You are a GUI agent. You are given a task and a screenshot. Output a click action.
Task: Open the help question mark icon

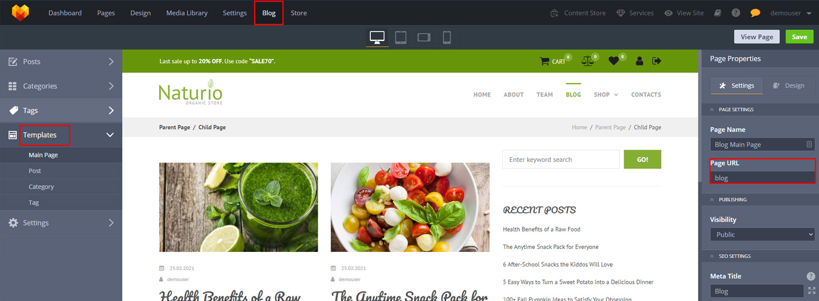point(736,13)
